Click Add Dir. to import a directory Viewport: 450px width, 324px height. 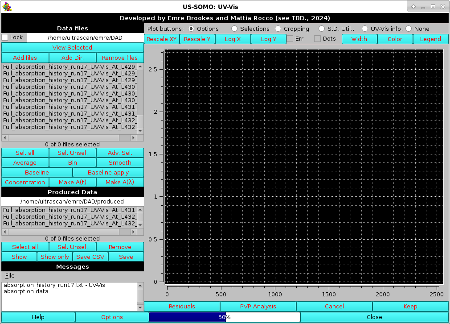(72, 58)
